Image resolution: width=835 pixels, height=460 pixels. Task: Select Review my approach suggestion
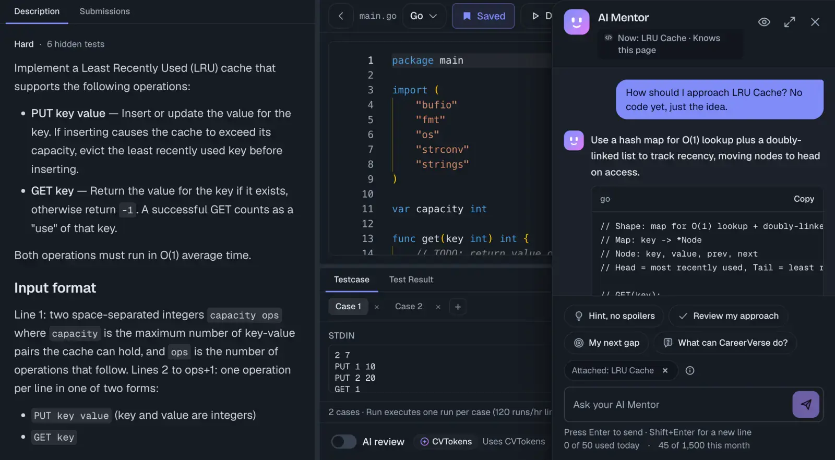pyautogui.click(x=729, y=316)
